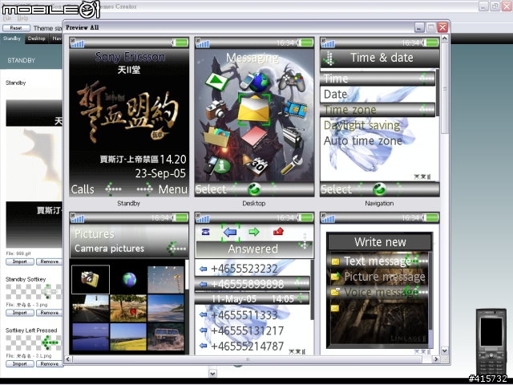The image size is (513, 385).
Task: Click the yellow envelope Messaging icon
Action: [x=254, y=109]
